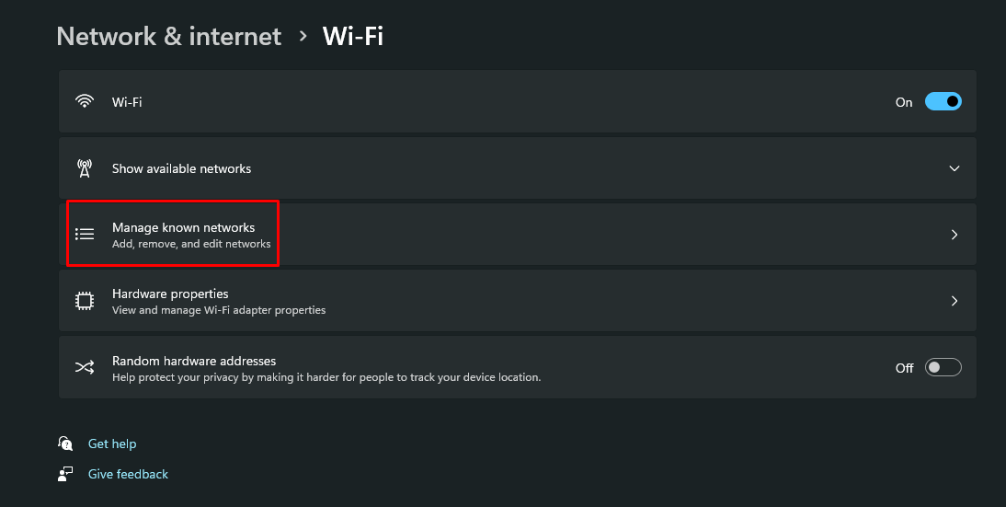This screenshot has height=507, width=1006.
Task: Open the Get help link
Action: pyautogui.click(x=112, y=444)
